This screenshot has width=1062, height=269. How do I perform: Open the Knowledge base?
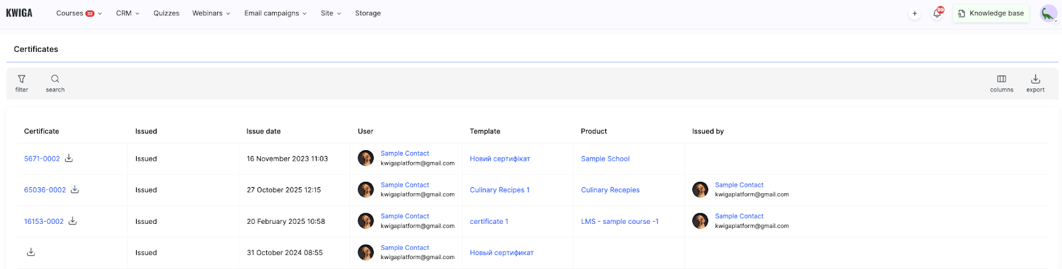click(x=990, y=13)
